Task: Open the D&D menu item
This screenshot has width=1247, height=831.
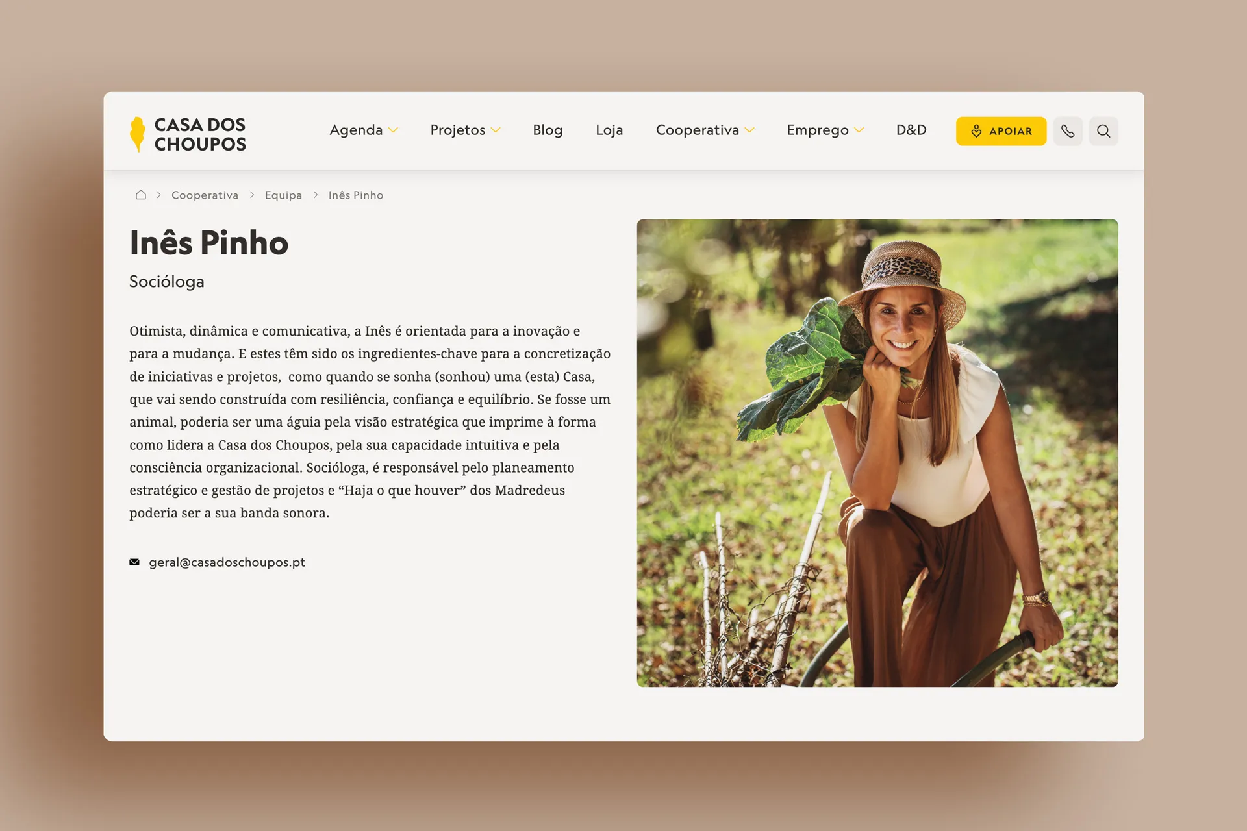Action: (911, 130)
